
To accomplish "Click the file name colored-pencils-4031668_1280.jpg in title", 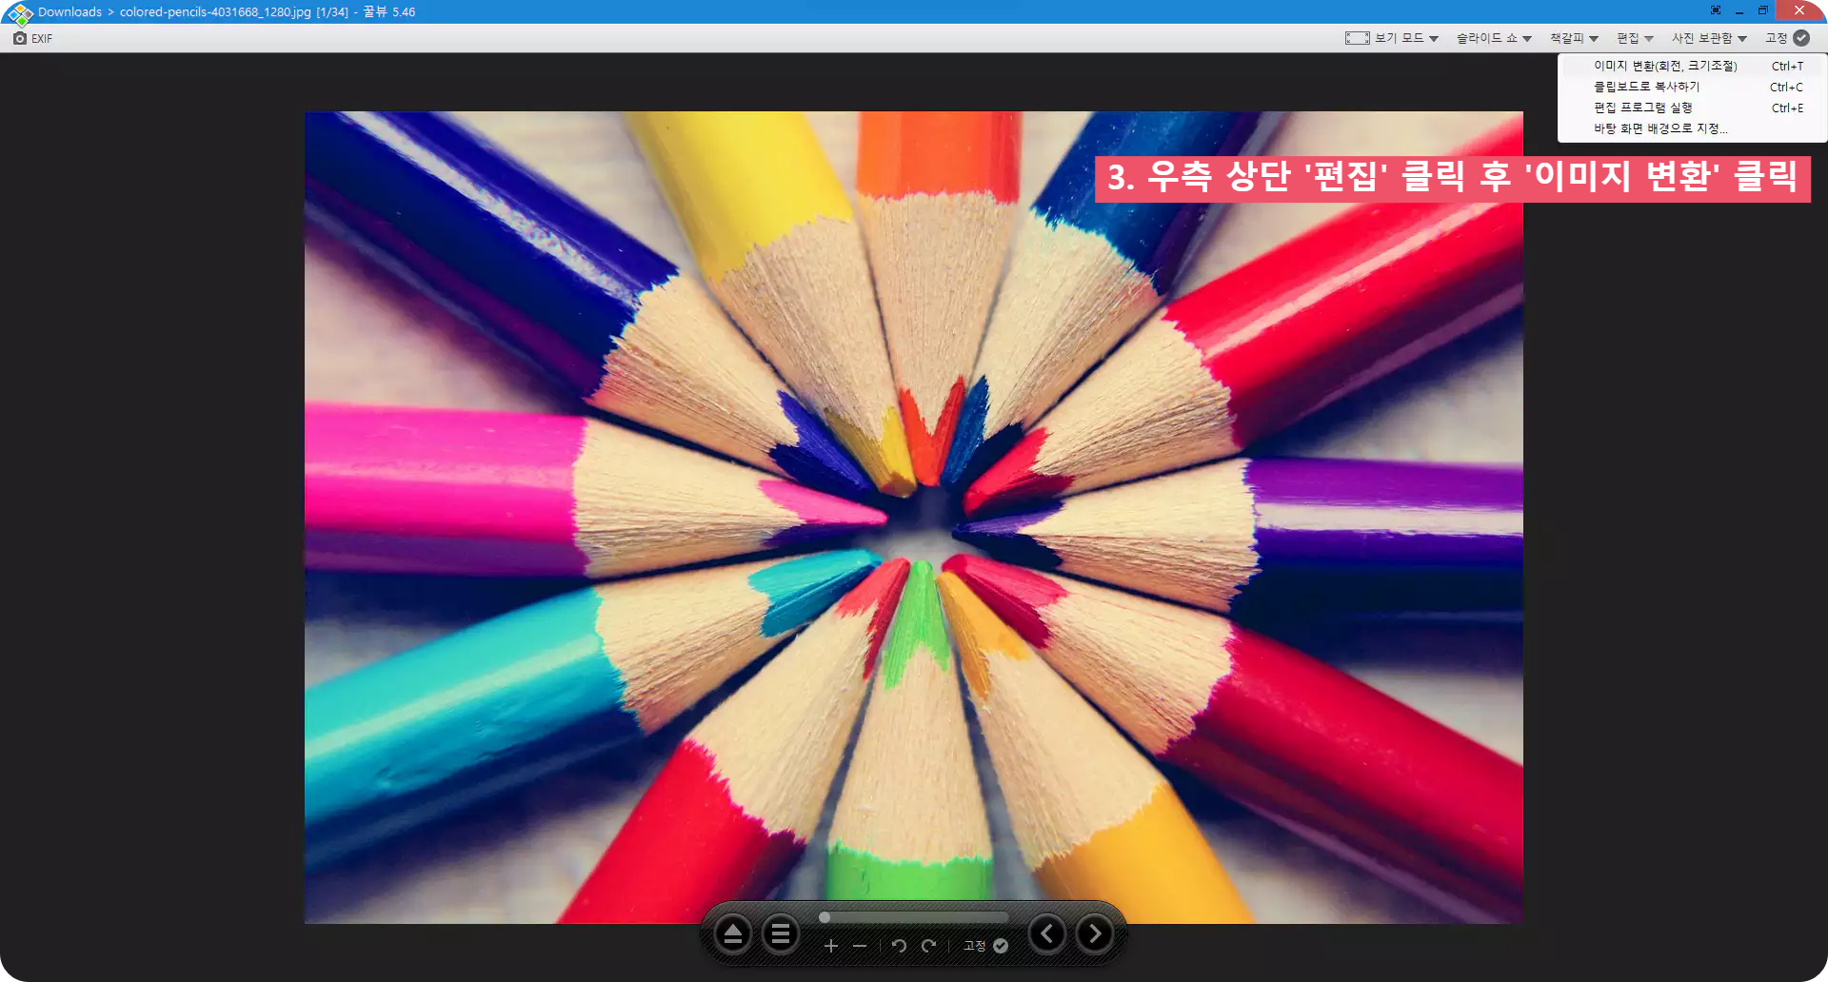I will (x=215, y=12).
